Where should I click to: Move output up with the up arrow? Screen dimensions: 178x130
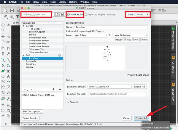[53, 89]
